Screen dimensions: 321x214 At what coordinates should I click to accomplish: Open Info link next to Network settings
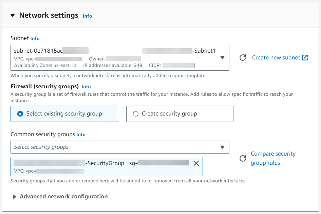pyautogui.click(x=88, y=16)
